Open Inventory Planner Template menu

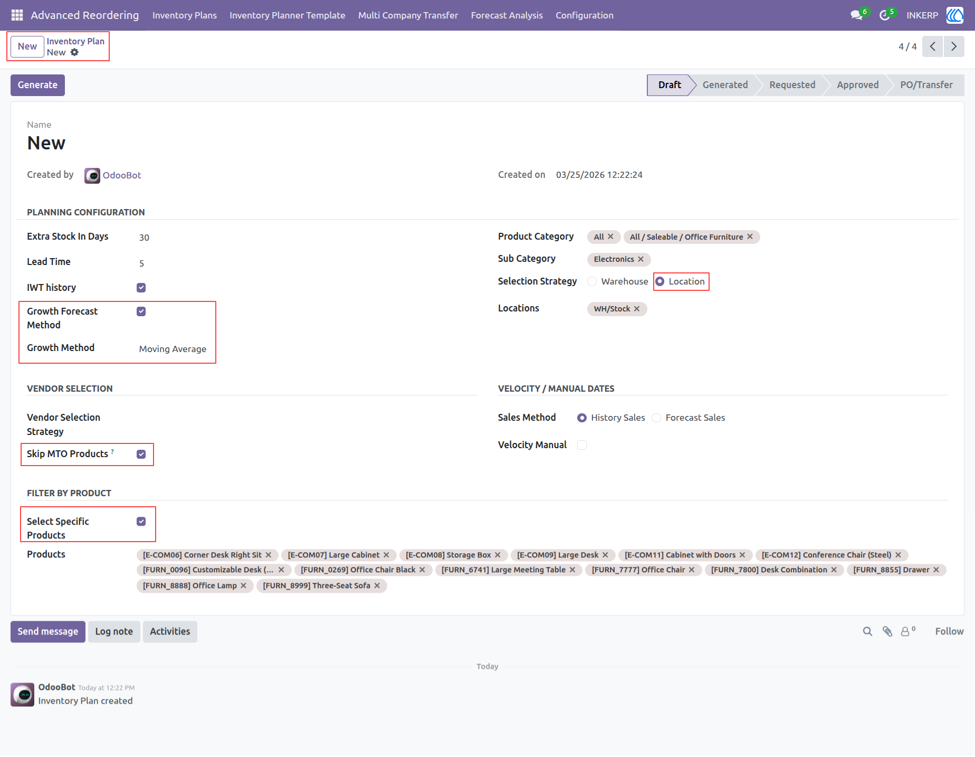click(288, 15)
